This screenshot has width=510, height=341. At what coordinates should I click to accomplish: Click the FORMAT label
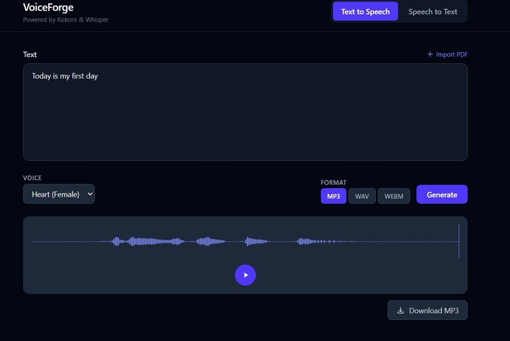pyautogui.click(x=333, y=183)
